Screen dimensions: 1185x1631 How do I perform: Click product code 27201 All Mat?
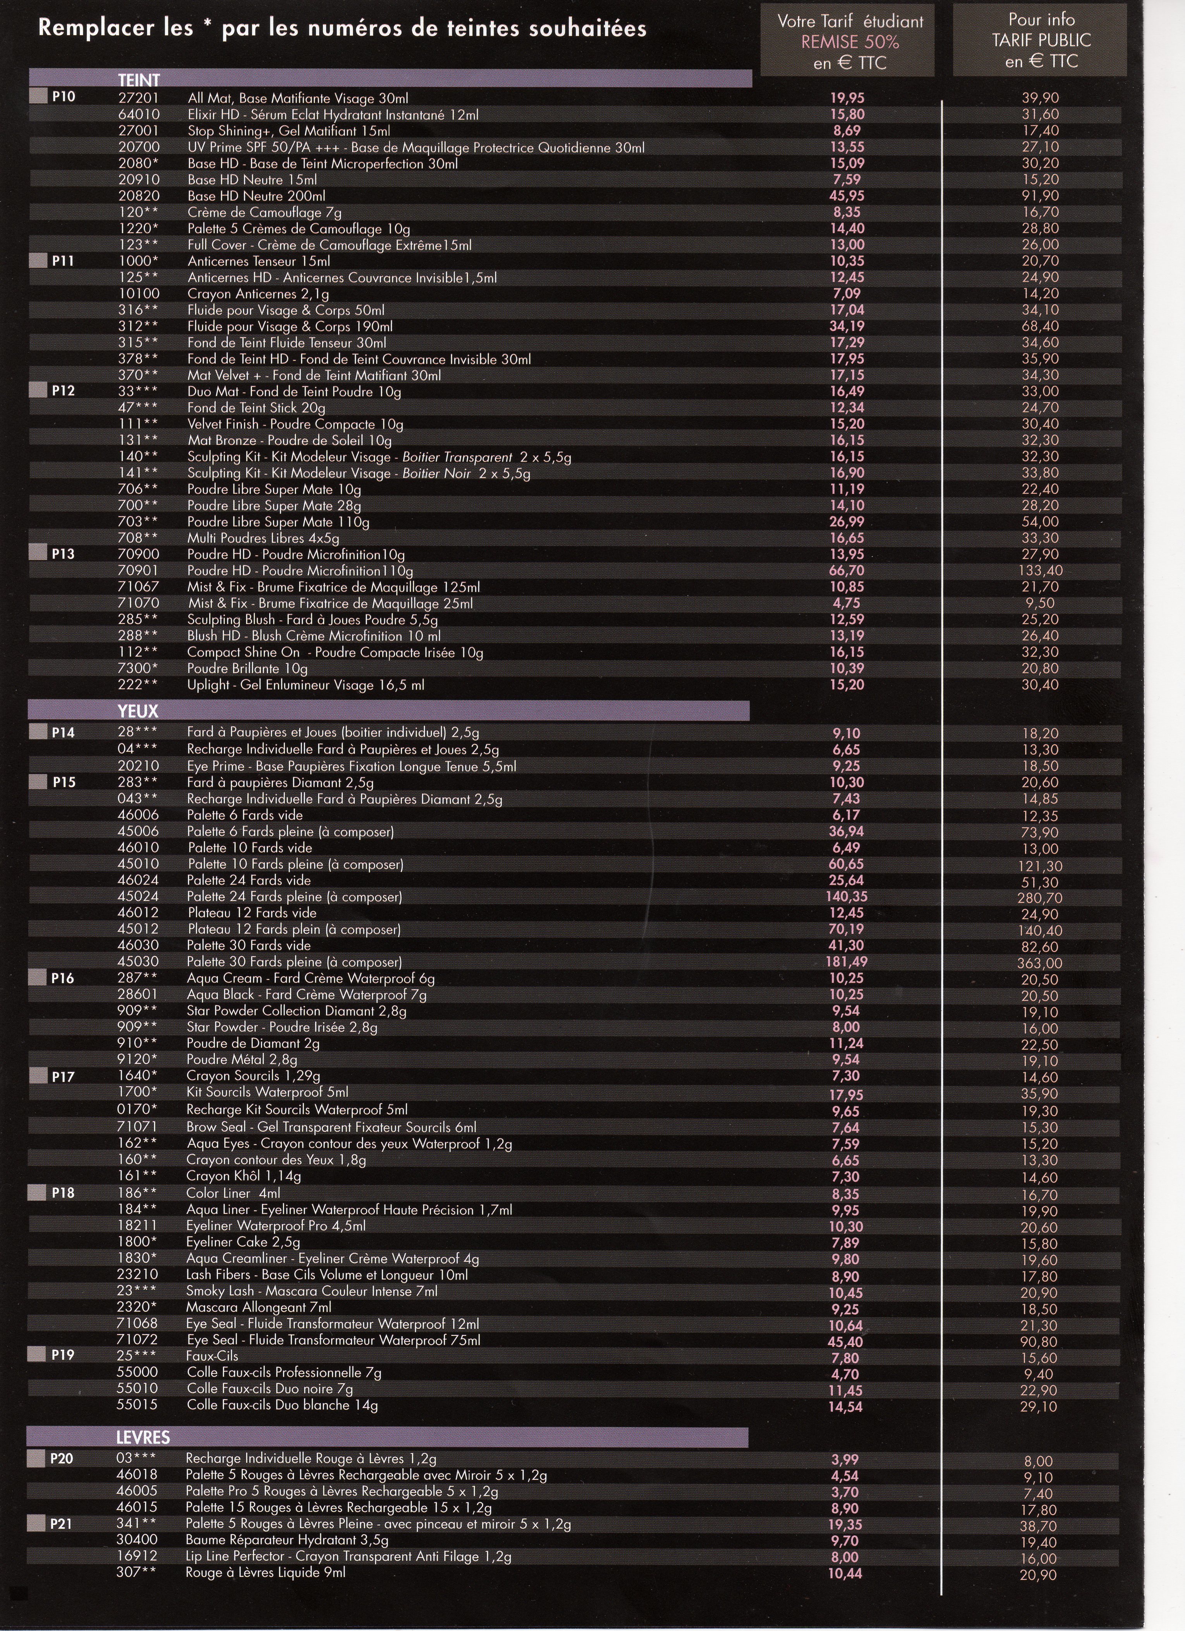tap(138, 98)
